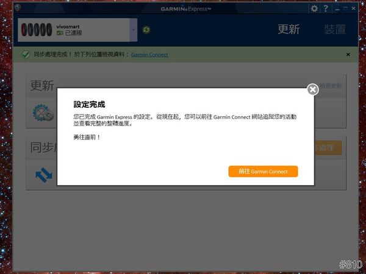The height and width of the screenshot is (274, 366).
Task: Switch to the 裝置 tab
Action: coord(335,29)
